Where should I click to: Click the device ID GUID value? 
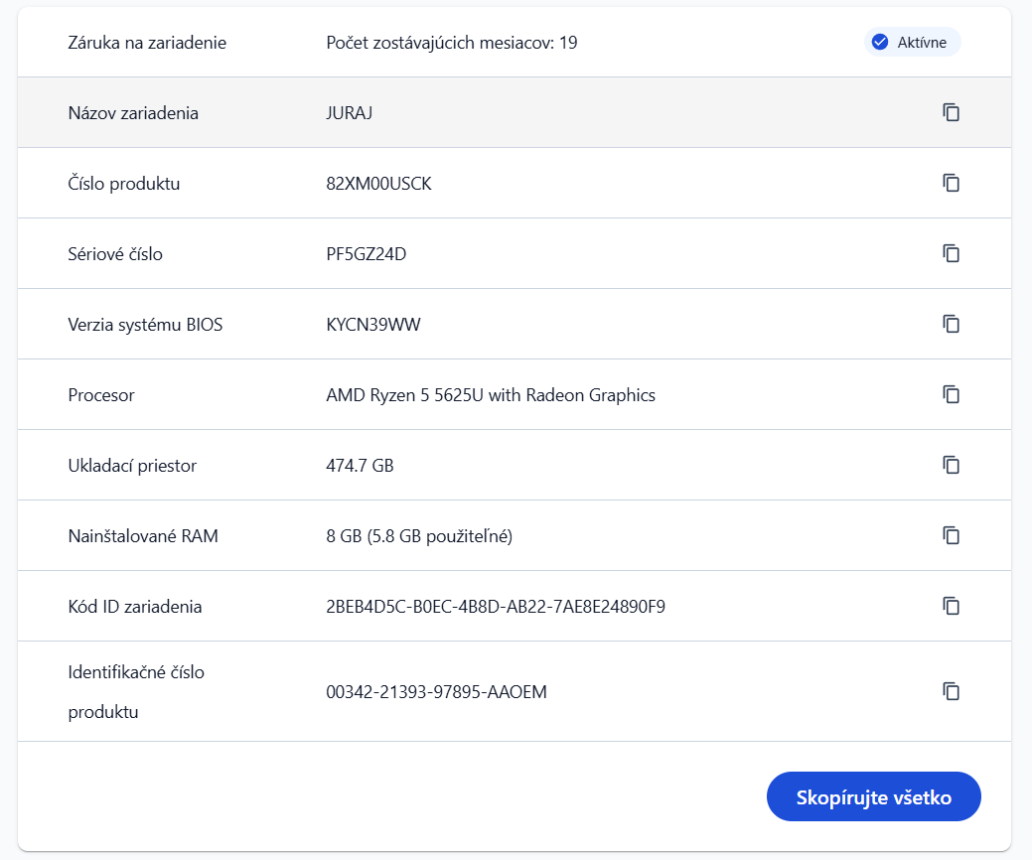click(x=495, y=607)
